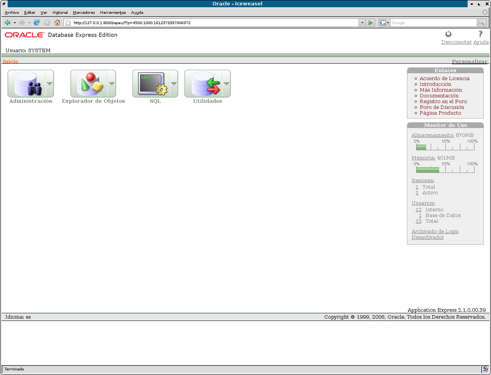Image resolution: width=491 pixels, height=375 pixels.
Task: Click the green Go arrow button
Action: pos(371,23)
